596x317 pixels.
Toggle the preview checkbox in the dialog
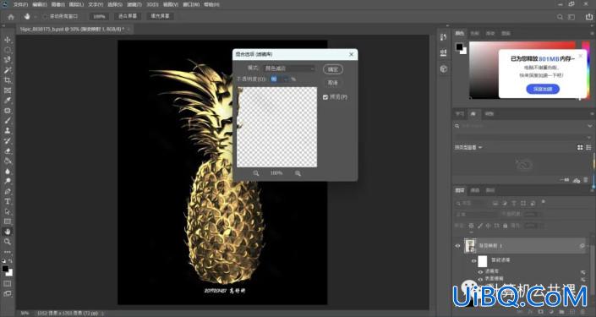click(325, 97)
